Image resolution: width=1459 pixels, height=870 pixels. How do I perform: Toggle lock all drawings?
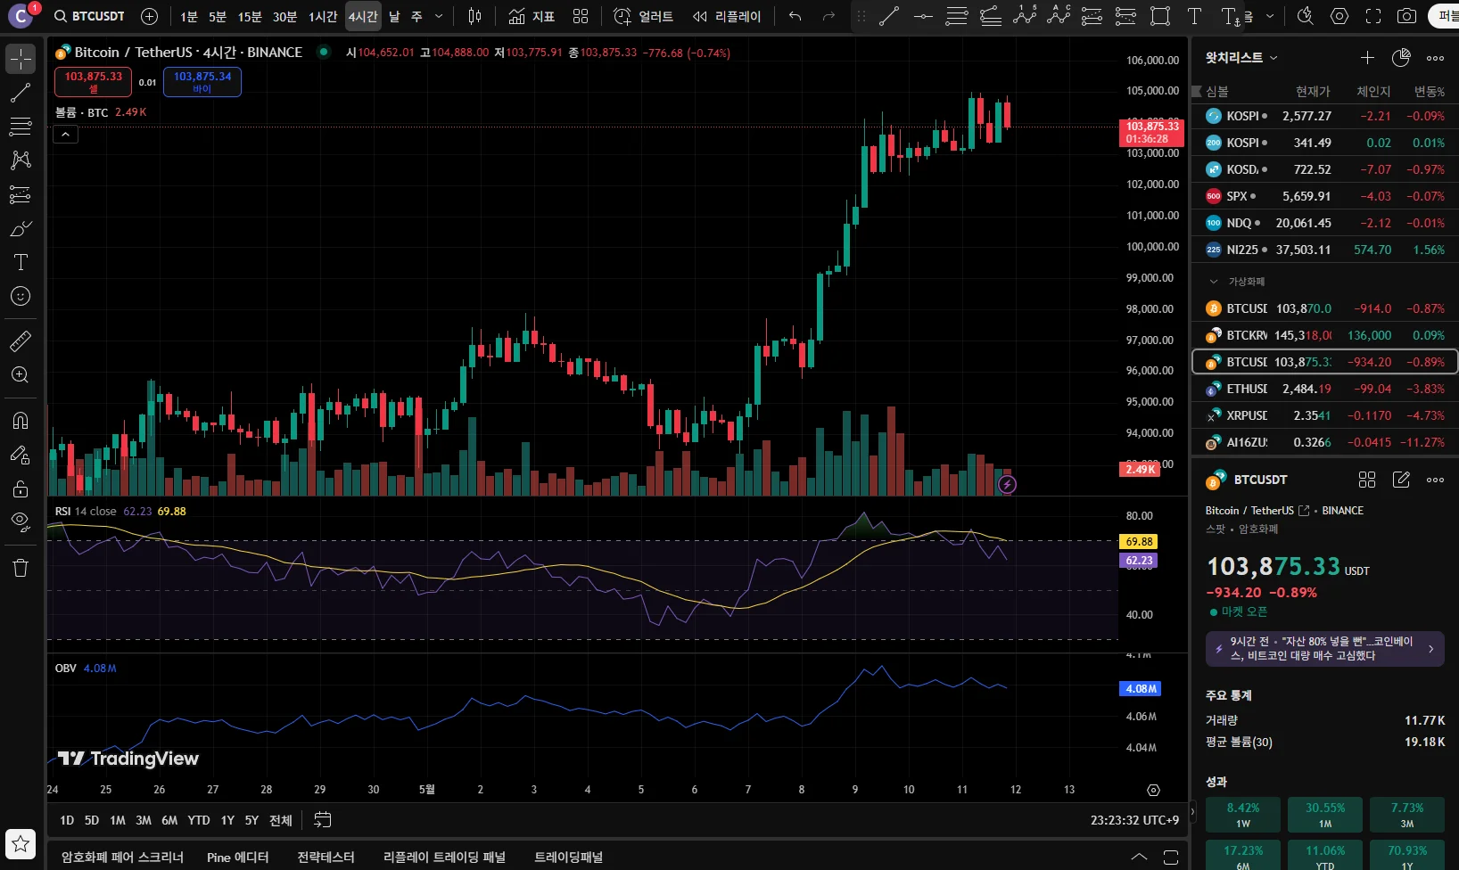point(21,488)
